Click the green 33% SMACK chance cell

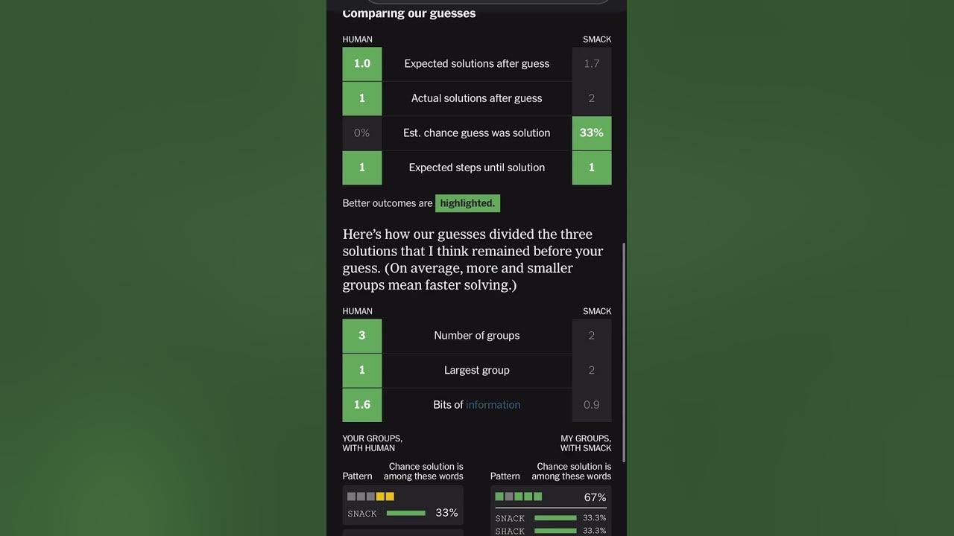(592, 133)
